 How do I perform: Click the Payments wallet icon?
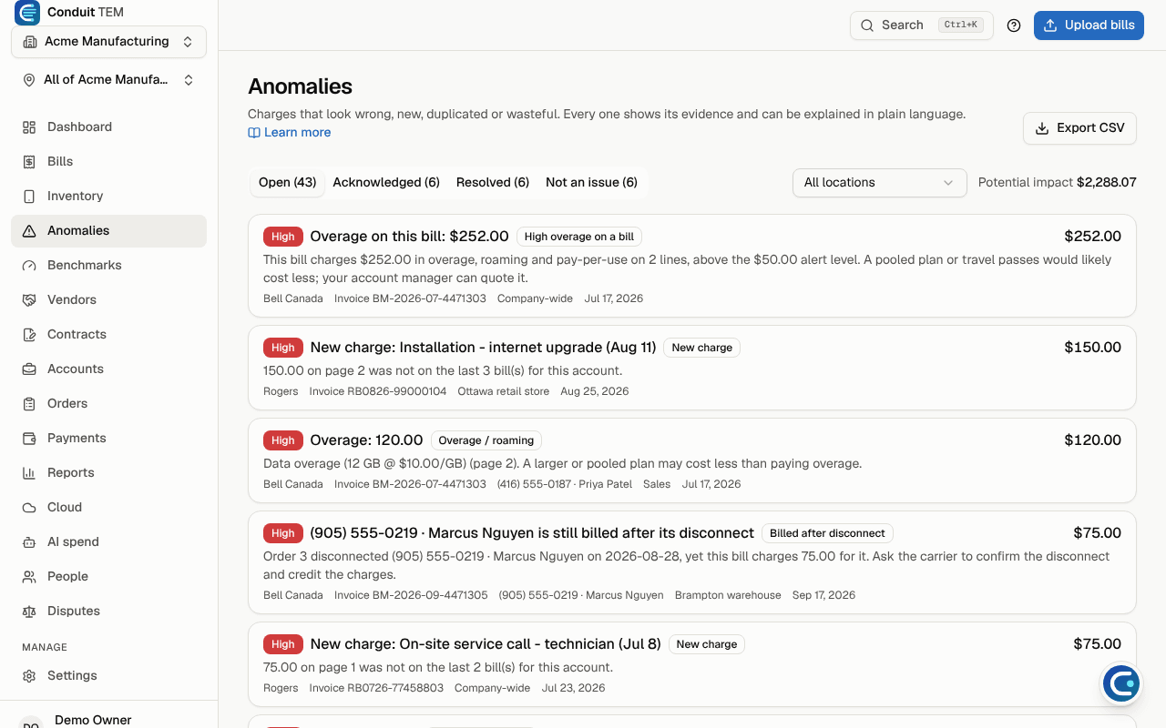(x=29, y=439)
